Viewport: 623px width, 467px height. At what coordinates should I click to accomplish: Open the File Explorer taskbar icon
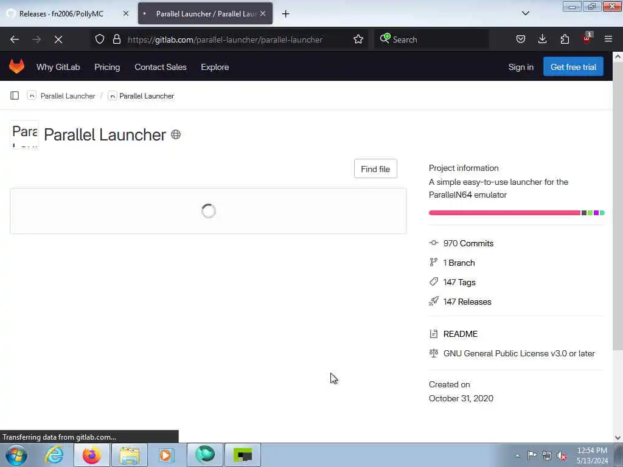[x=130, y=455]
